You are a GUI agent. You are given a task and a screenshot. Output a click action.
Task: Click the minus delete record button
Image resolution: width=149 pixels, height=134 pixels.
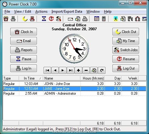(x=86, y=70)
